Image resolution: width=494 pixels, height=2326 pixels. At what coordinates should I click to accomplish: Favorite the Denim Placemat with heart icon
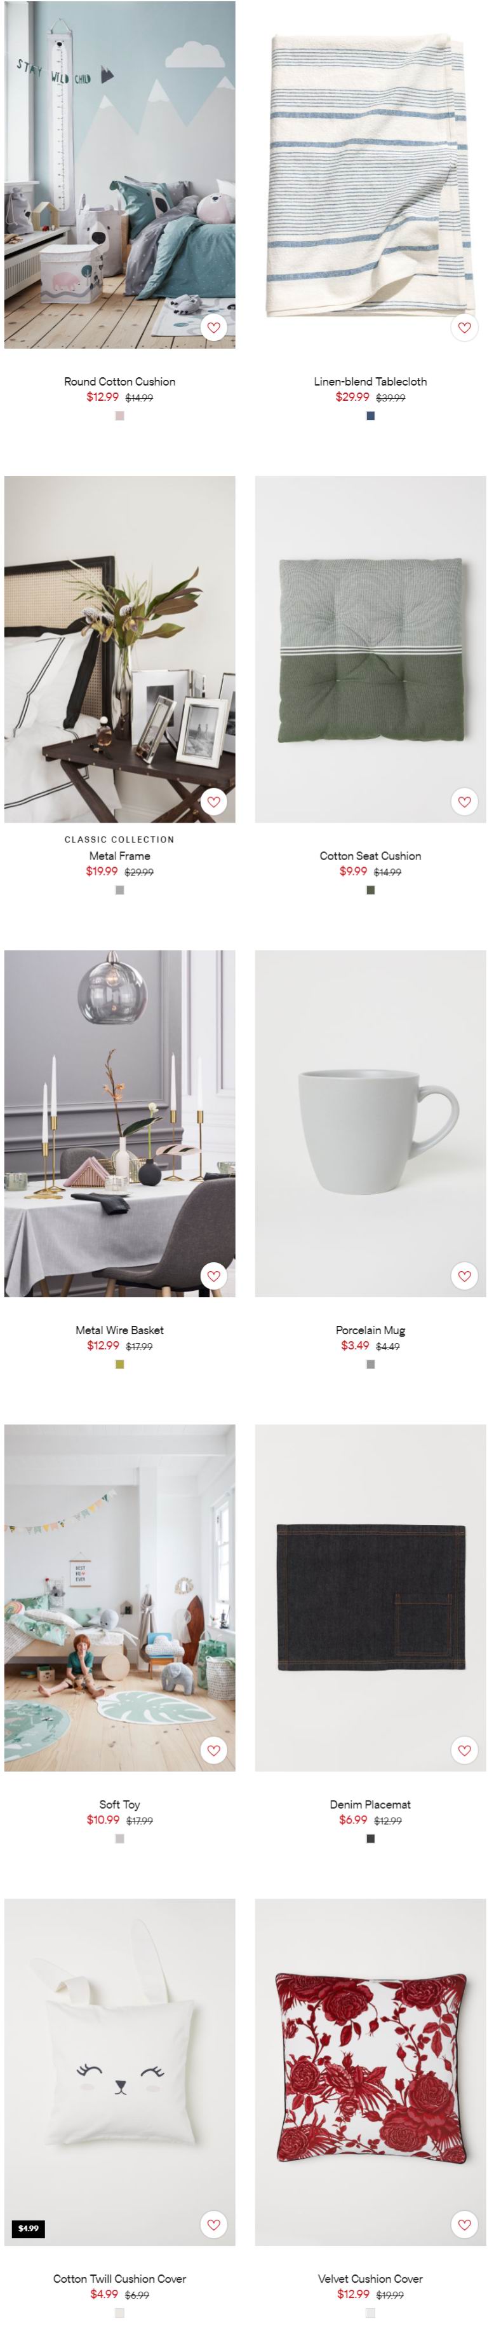click(x=464, y=1750)
